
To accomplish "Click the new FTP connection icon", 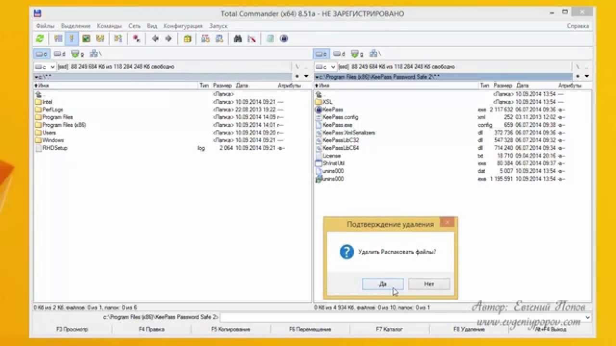I will click(x=219, y=39).
